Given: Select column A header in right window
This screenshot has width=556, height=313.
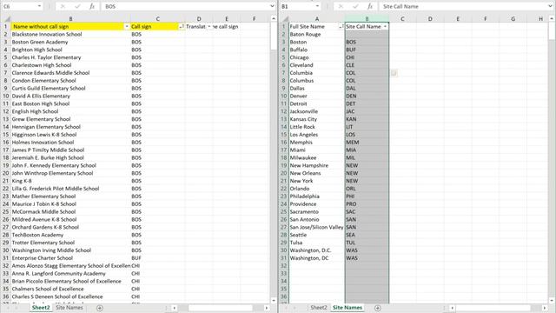Looking at the screenshot, I should [x=317, y=19].
